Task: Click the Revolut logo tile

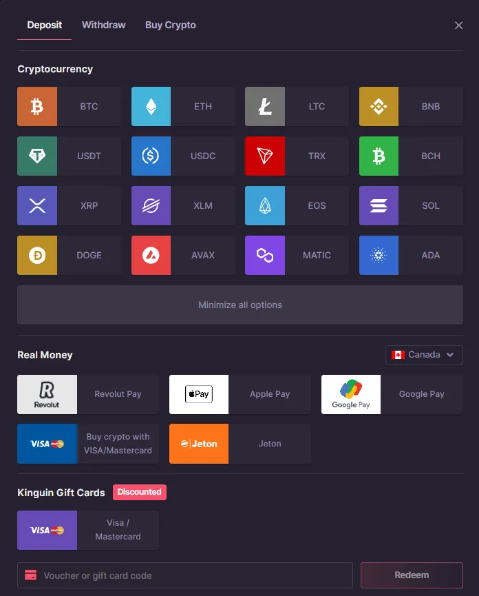Action: pos(47,395)
